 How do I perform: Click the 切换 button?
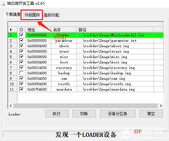84,114
